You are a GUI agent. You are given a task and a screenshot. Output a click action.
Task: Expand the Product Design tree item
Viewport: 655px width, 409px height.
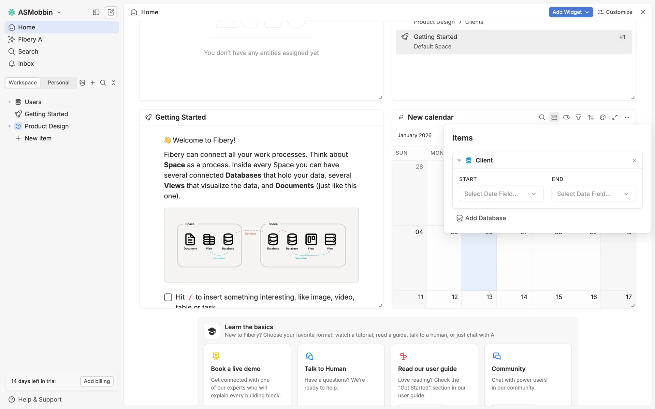[10, 126]
